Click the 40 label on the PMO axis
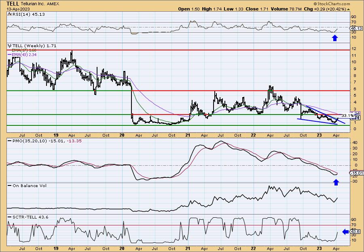Screen dimensions: 364x252 click(354, 143)
